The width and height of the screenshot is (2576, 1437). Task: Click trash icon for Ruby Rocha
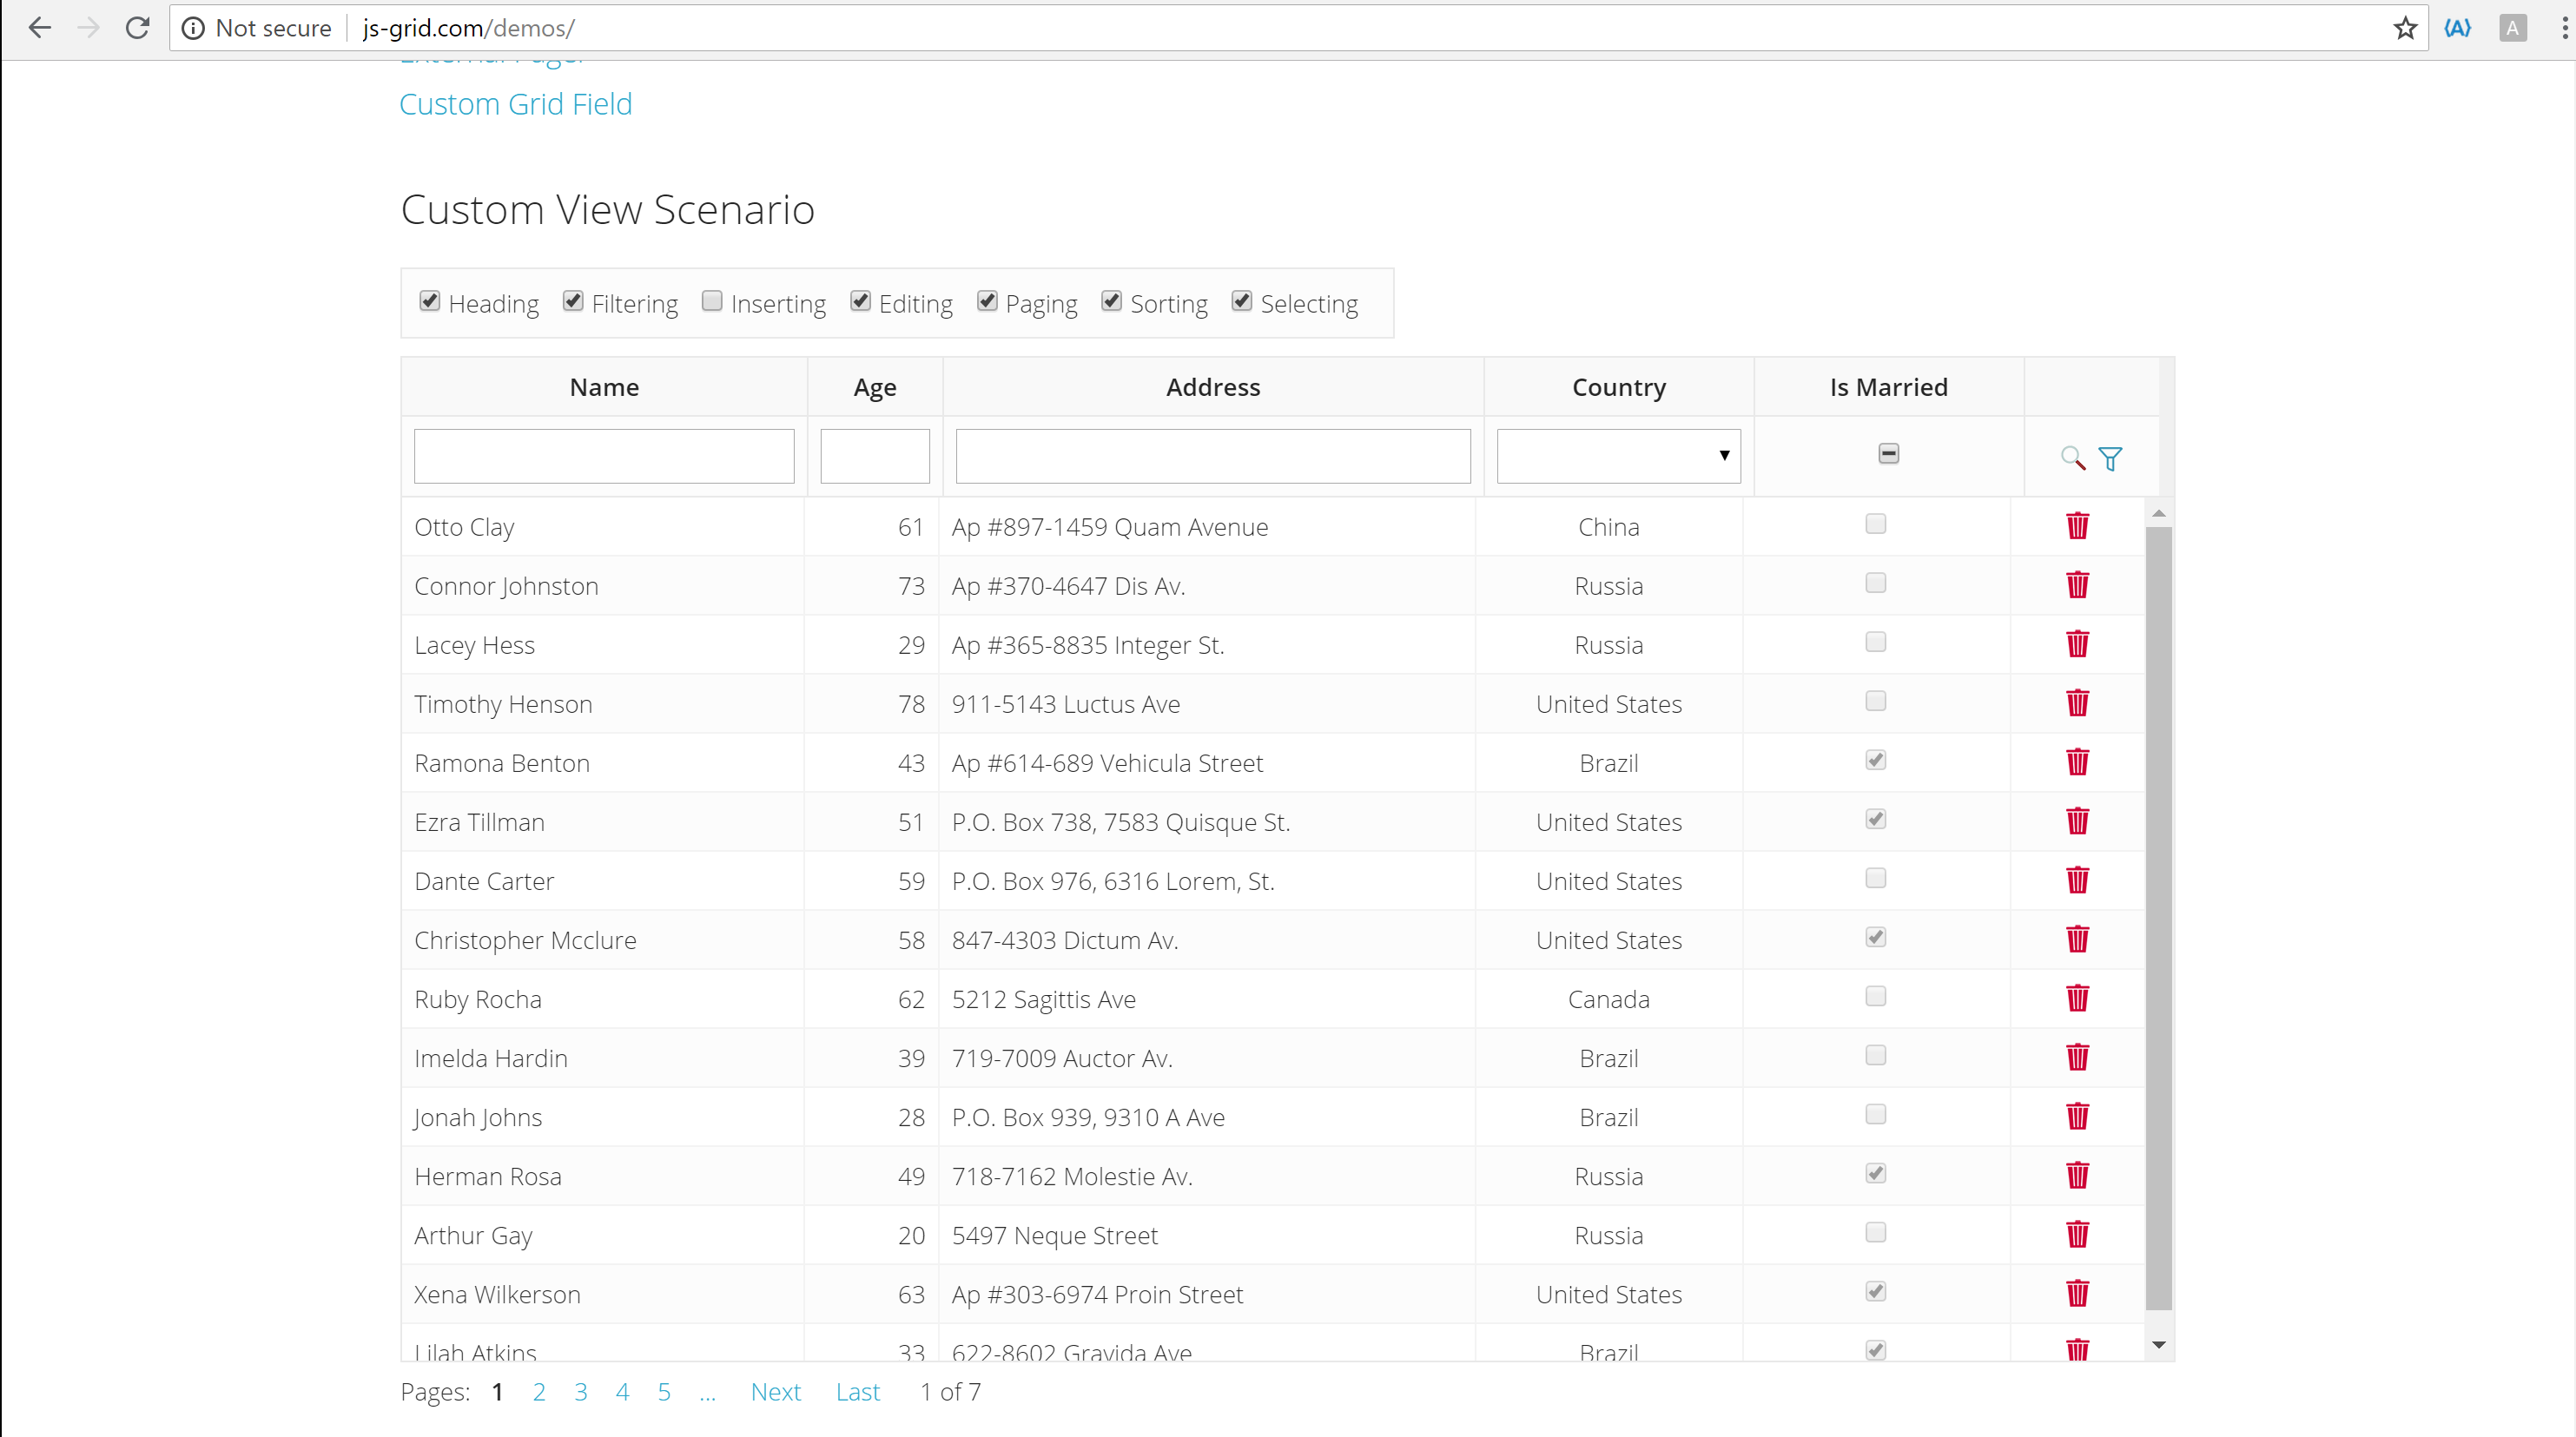tap(2077, 998)
